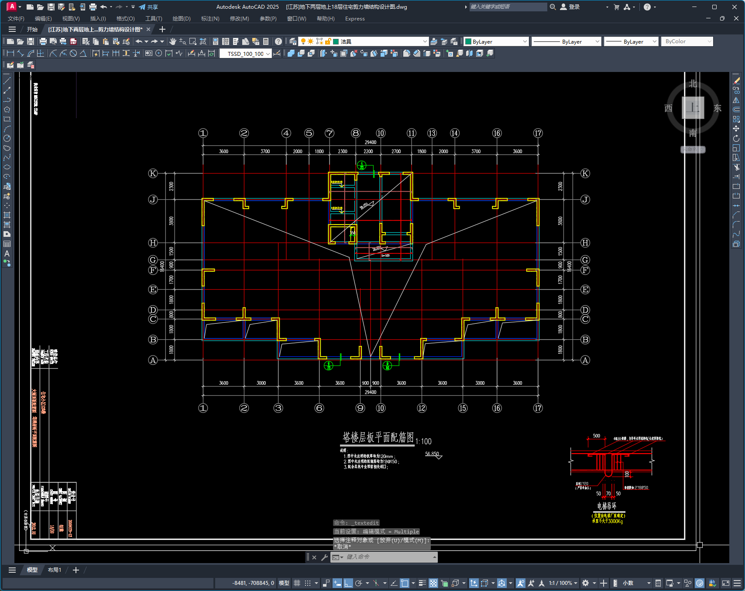Click the Pan hand tool
745x591 pixels.
(x=173, y=41)
